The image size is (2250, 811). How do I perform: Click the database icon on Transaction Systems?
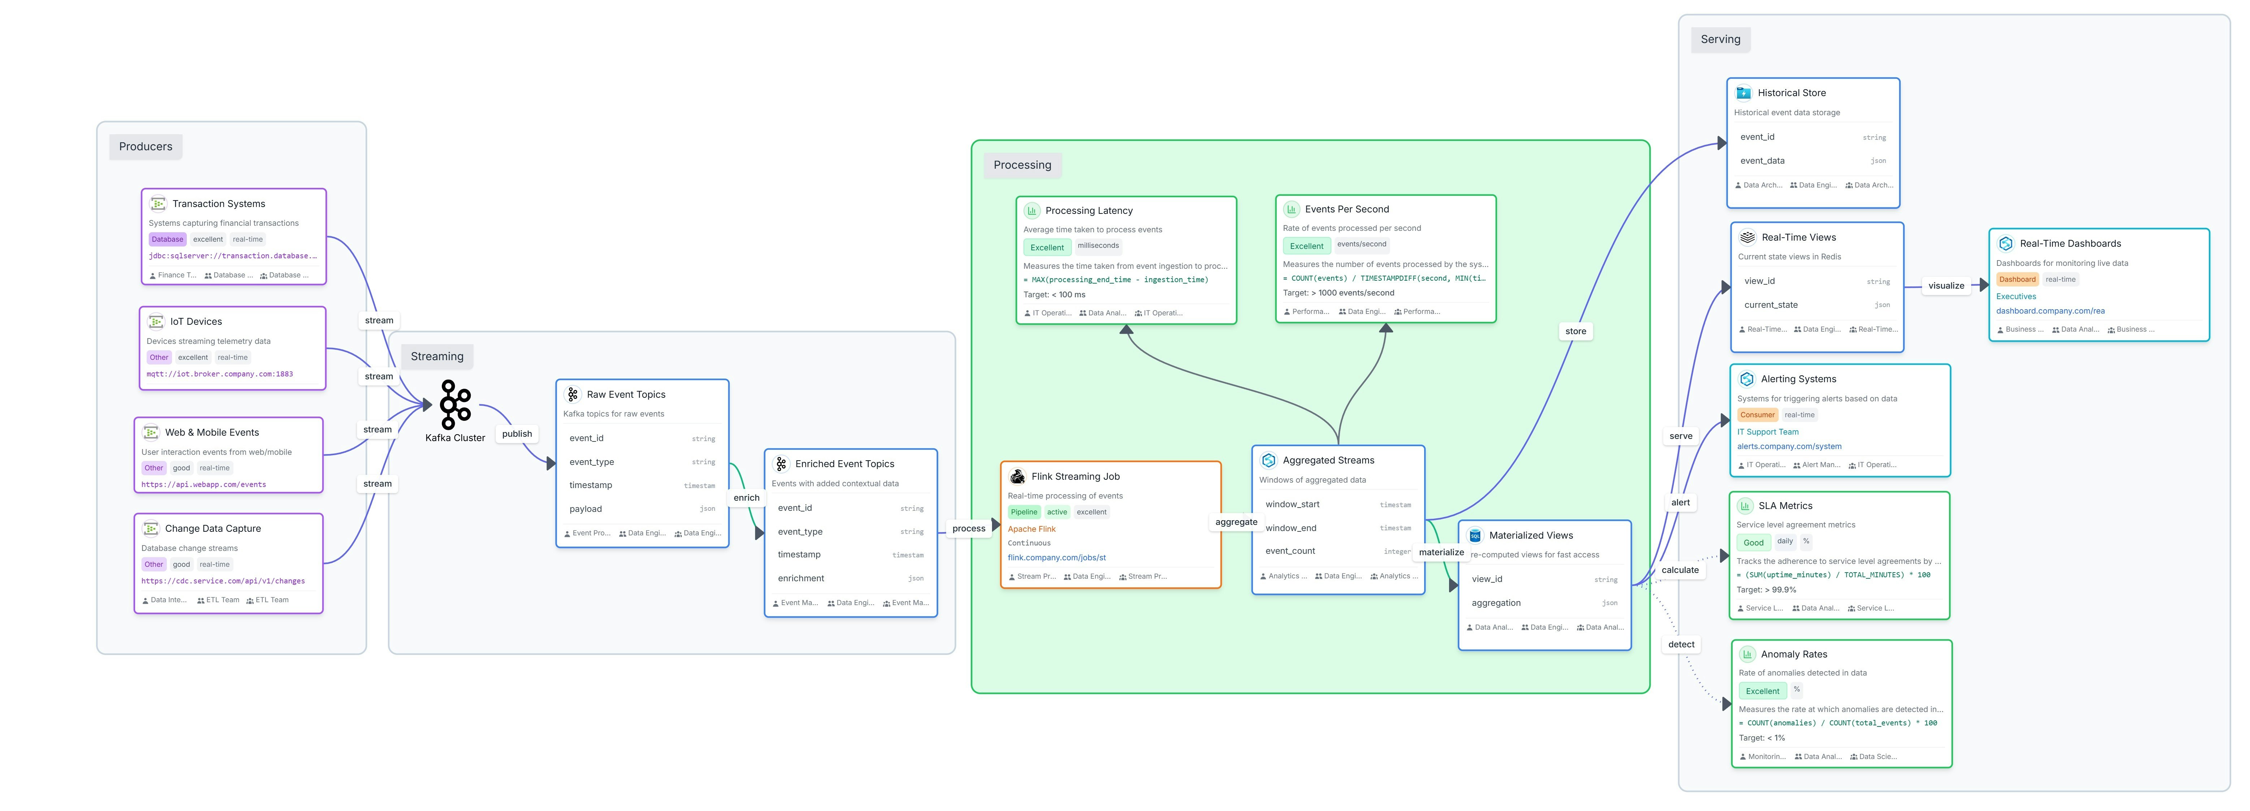(x=158, y=203)
